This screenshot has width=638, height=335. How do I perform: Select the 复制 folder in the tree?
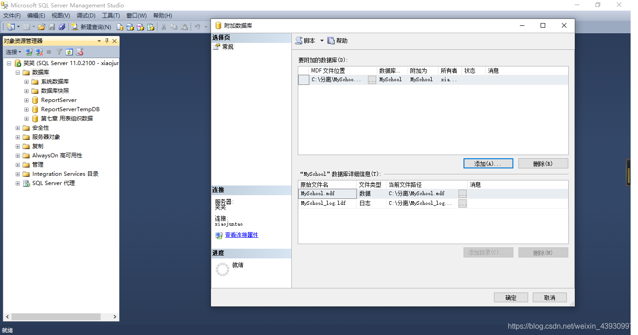tap(38, 146)
